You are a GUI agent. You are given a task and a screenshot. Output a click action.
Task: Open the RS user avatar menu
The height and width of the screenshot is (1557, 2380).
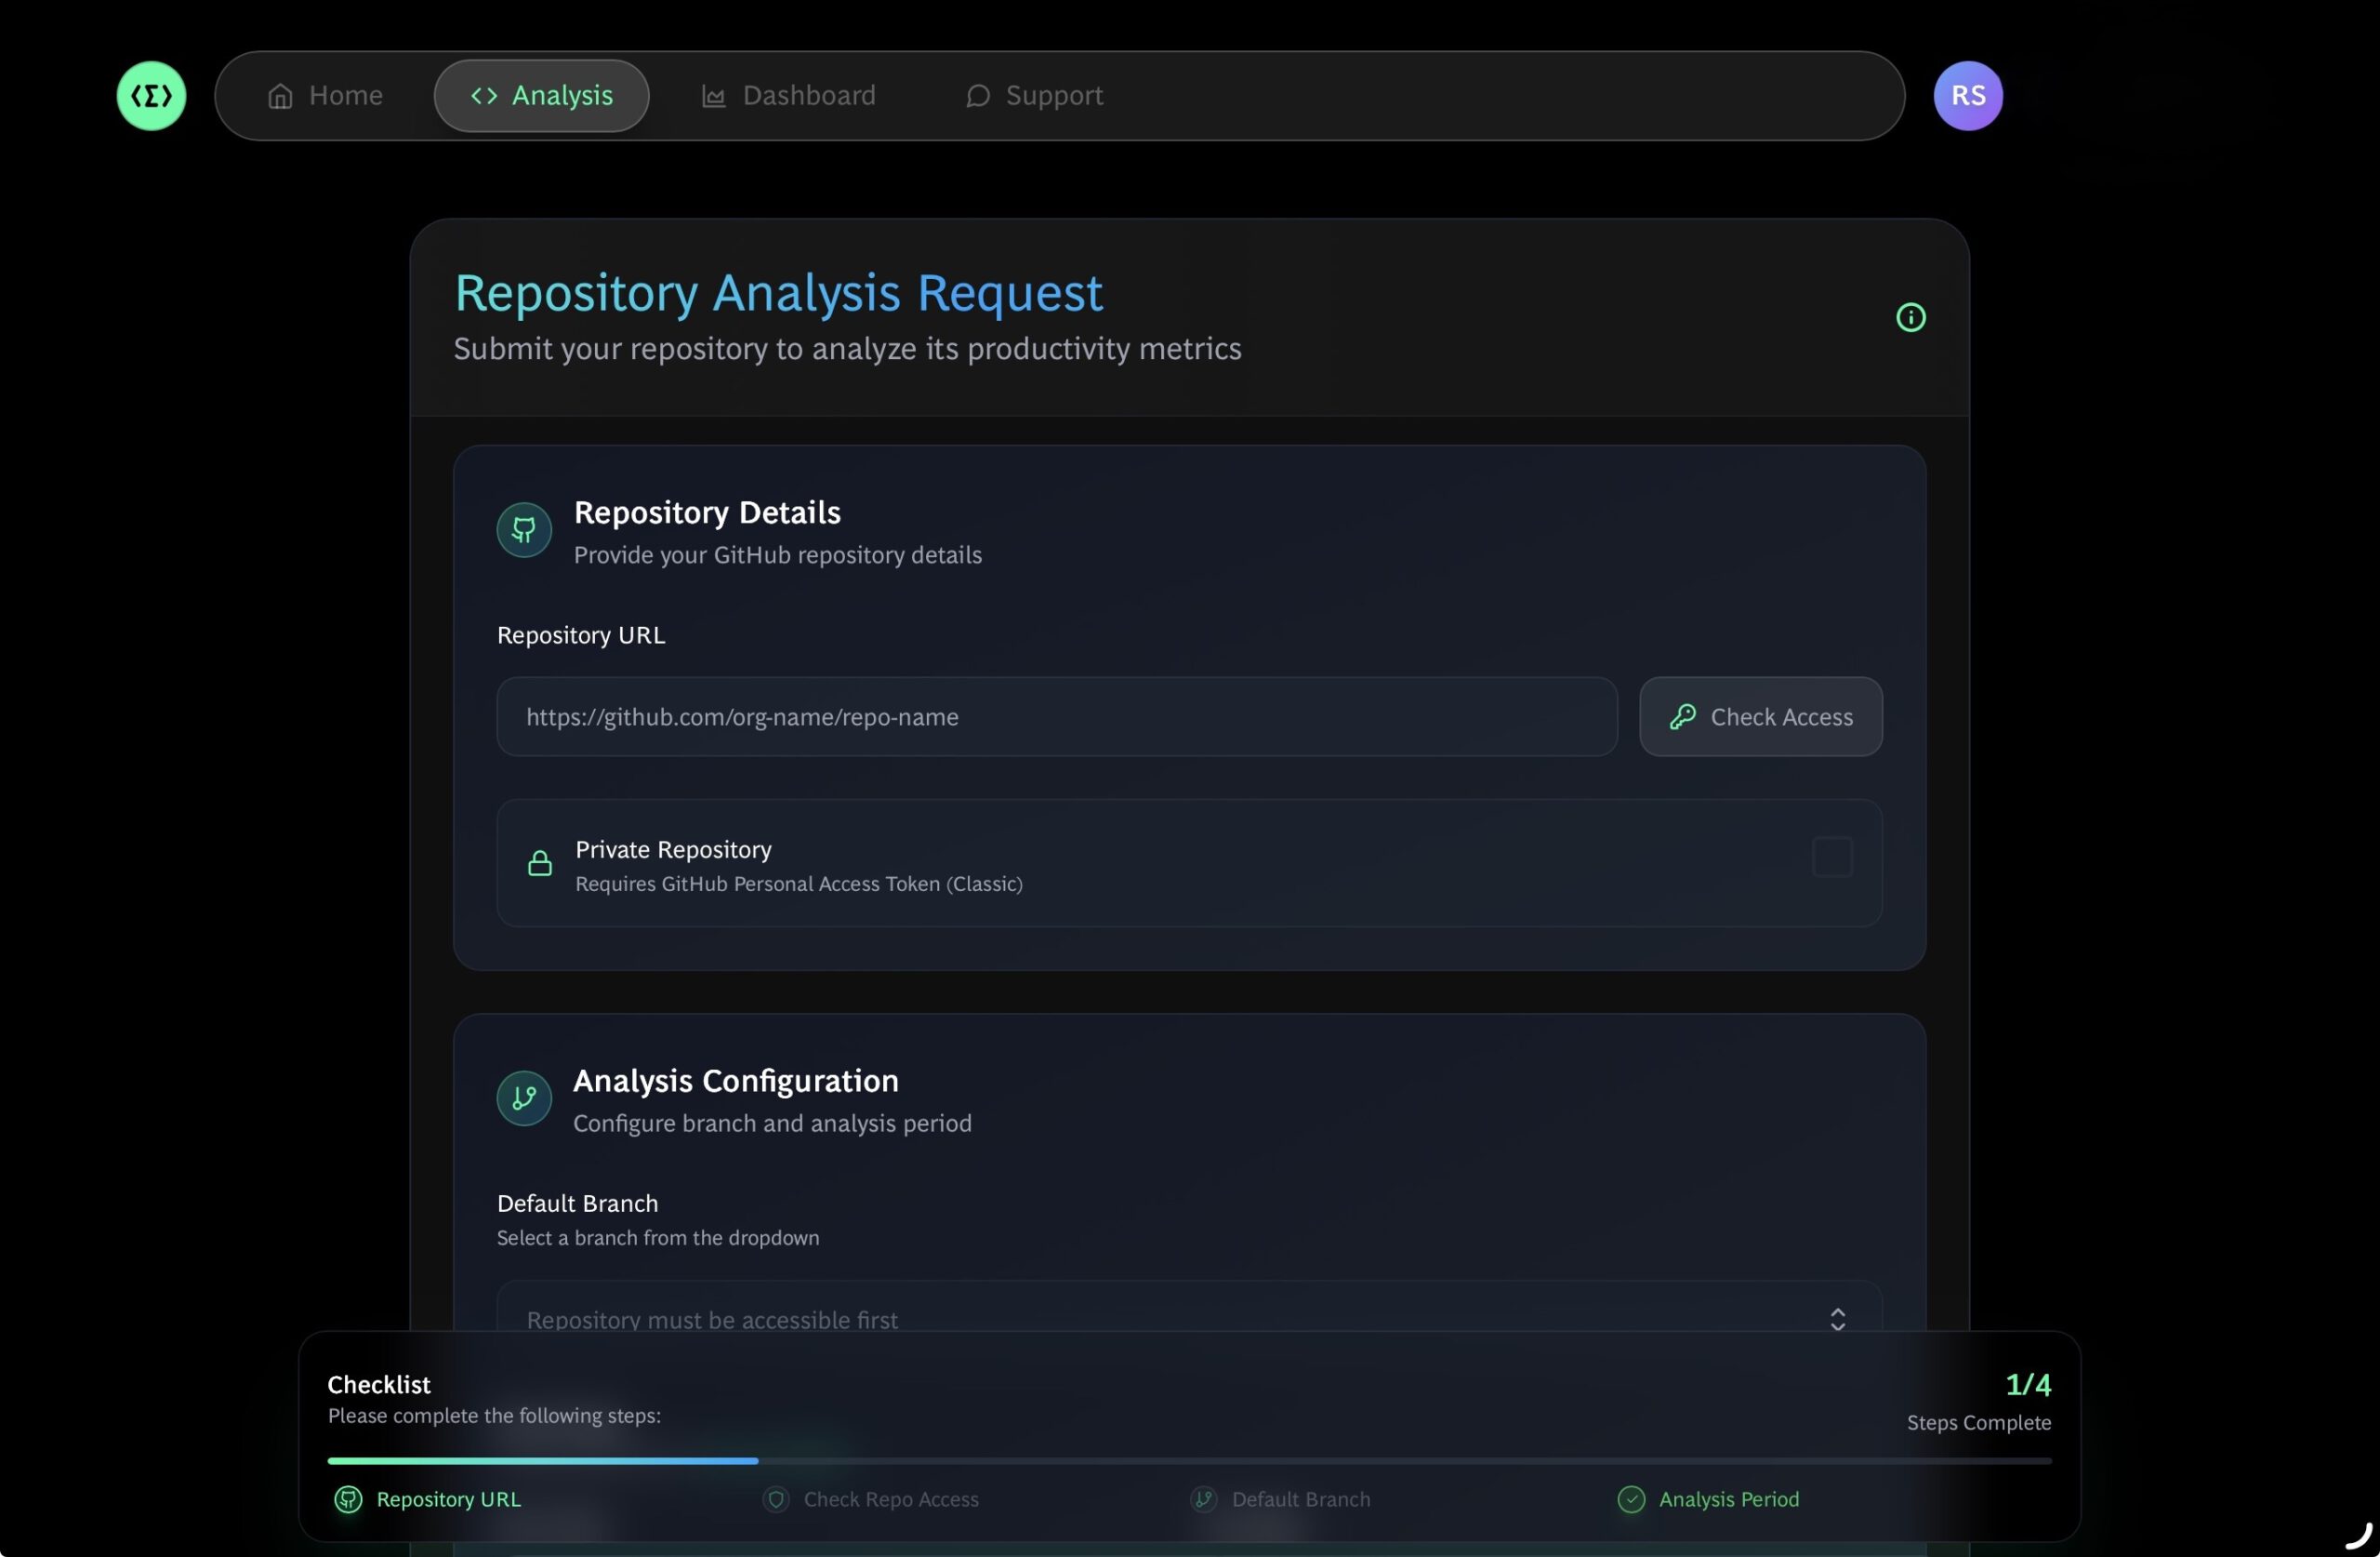point(1967,96)
